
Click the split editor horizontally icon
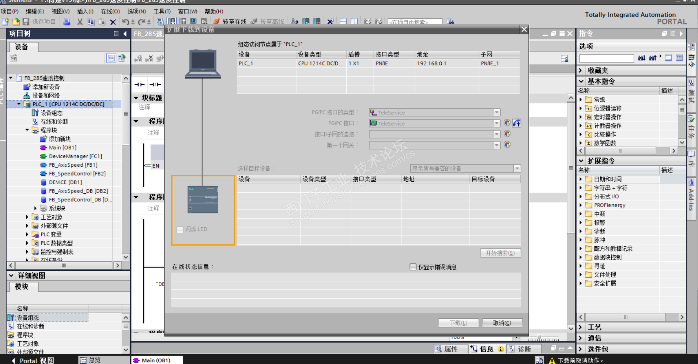point(343,22)
